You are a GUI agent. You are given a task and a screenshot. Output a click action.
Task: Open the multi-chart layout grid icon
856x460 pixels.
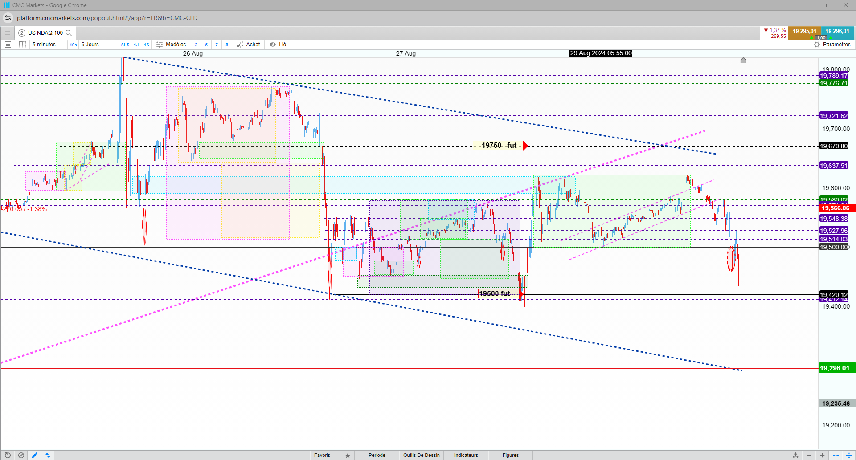point(22,45)
